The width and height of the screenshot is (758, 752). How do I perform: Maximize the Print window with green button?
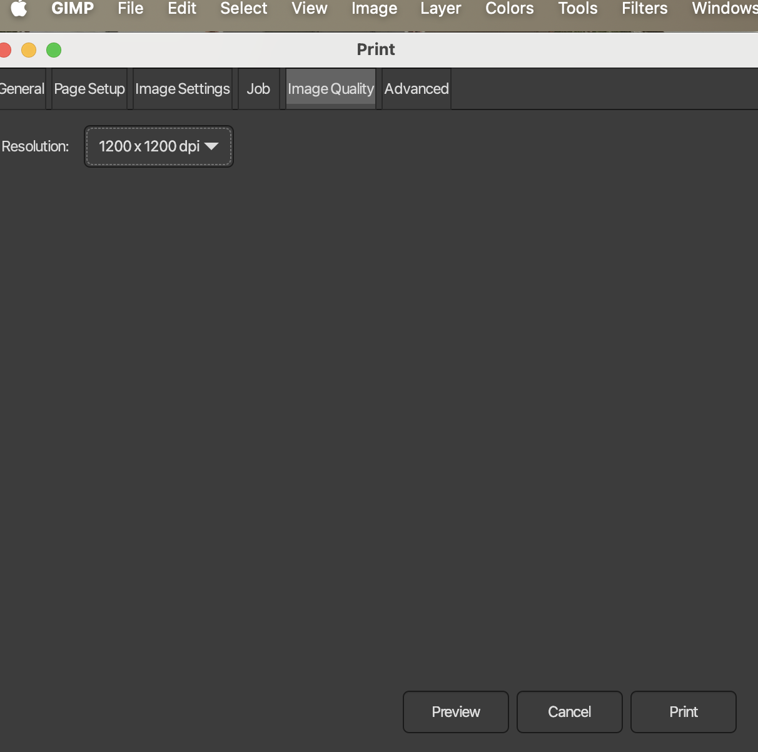(54, 50)
